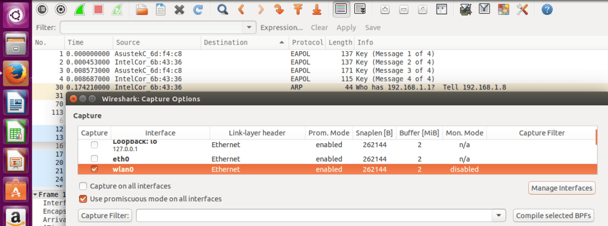608x226 pixels.
Task: Open a capture file via folder icon
Action: (x=142, y=9)
